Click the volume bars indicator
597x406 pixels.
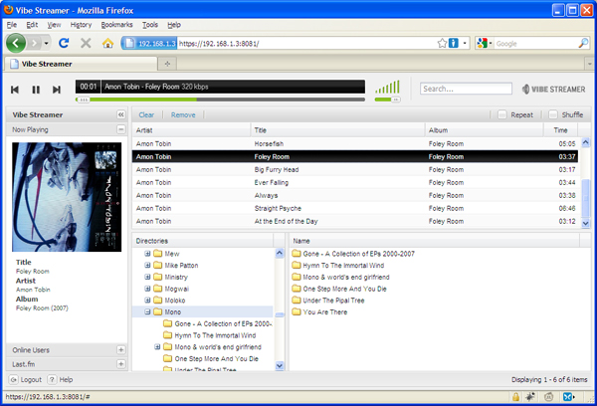pos(387,87)
